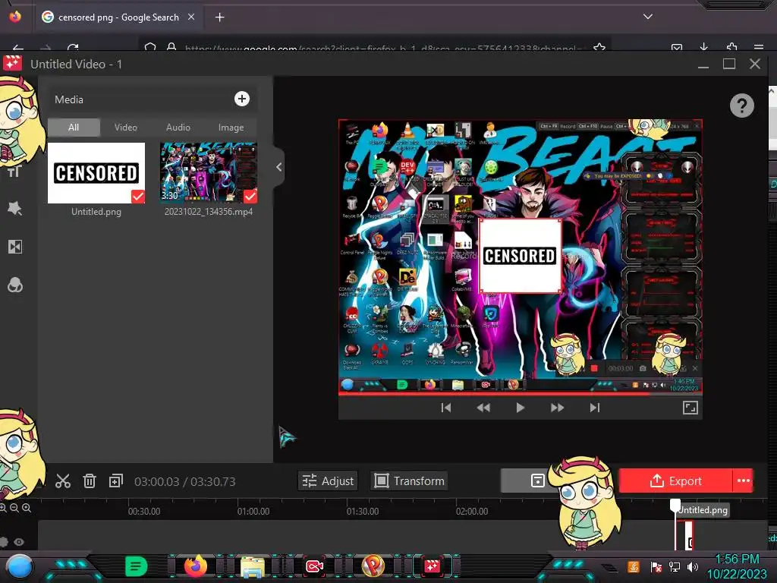Delete selected clip with trash icon
777x583 pixels.
90,481
